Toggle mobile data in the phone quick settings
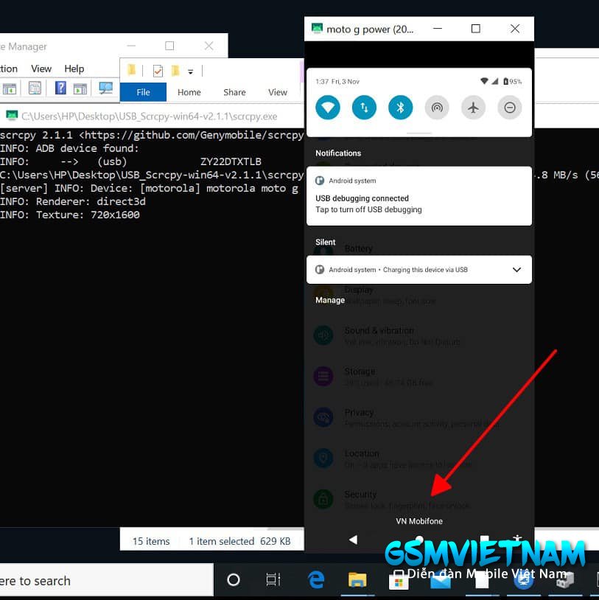The width and height of the screenshot is (599, 600). (x=364, y=108)
